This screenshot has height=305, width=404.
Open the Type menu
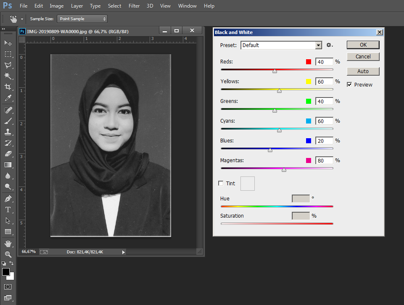click(x=95, y=5)
